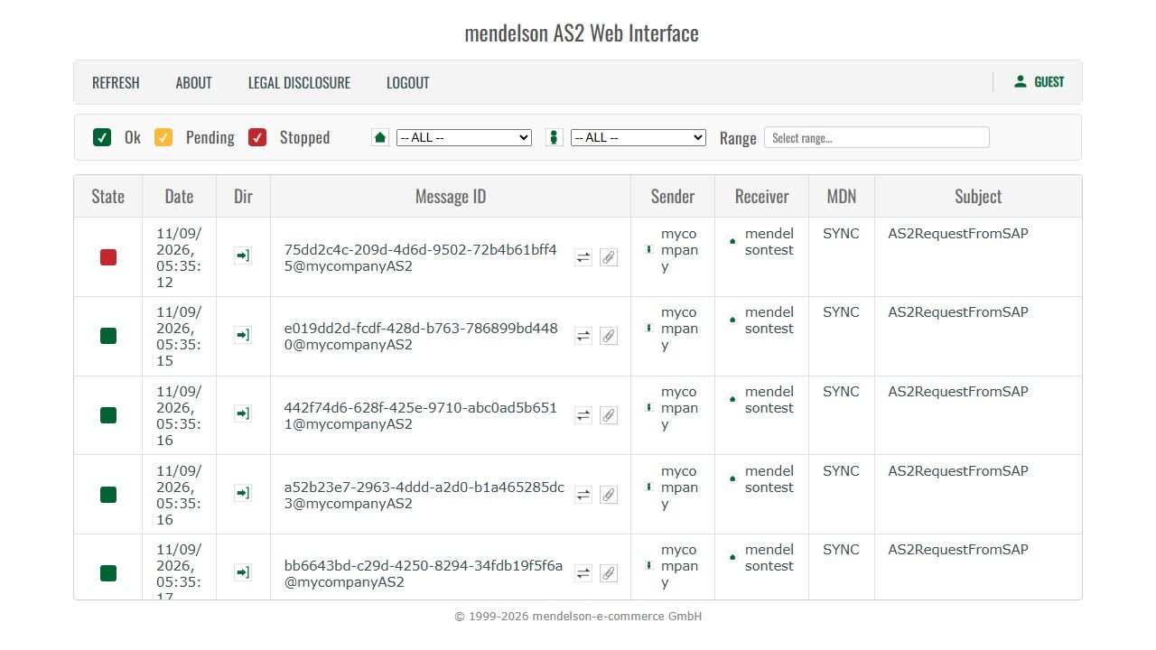
Task: Open the partner ALL dropdown
Action: (639, 137)
